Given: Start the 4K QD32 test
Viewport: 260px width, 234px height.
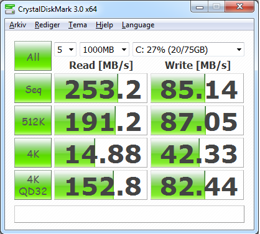Looking at the screenshot, I should [33, 185].
